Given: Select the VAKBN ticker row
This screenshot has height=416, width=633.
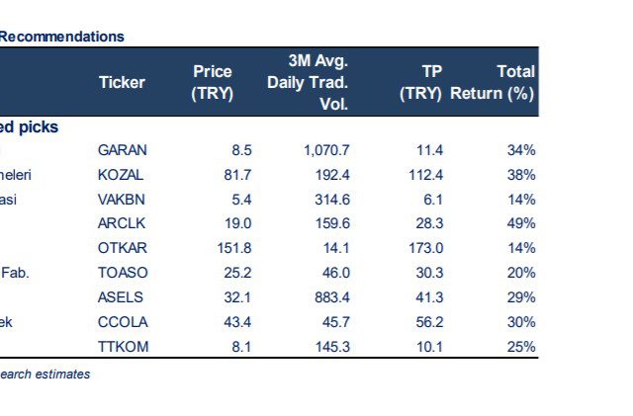Looking at the screenshot, I should [122, 199].
